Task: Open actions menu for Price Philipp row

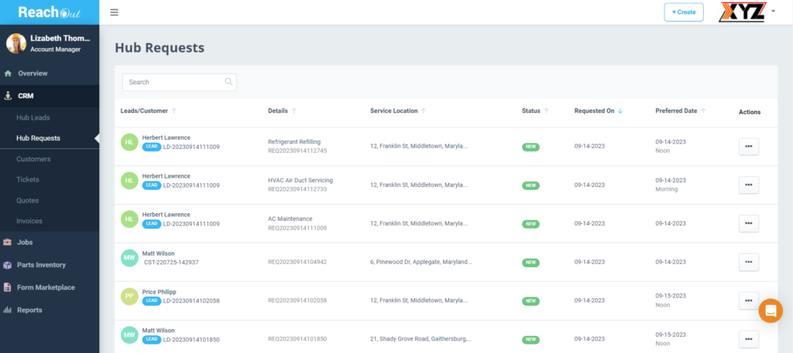Action: coord(749,300)
